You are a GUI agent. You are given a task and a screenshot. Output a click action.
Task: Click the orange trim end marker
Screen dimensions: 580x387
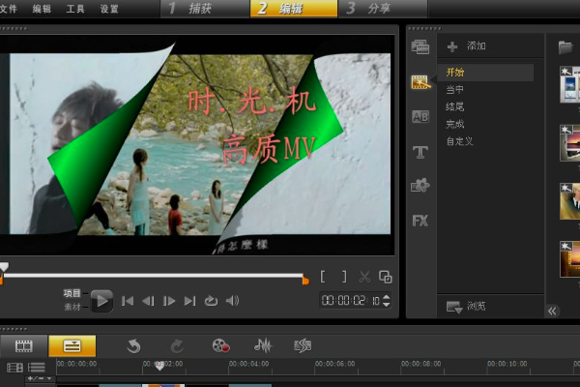pos(305,281)
